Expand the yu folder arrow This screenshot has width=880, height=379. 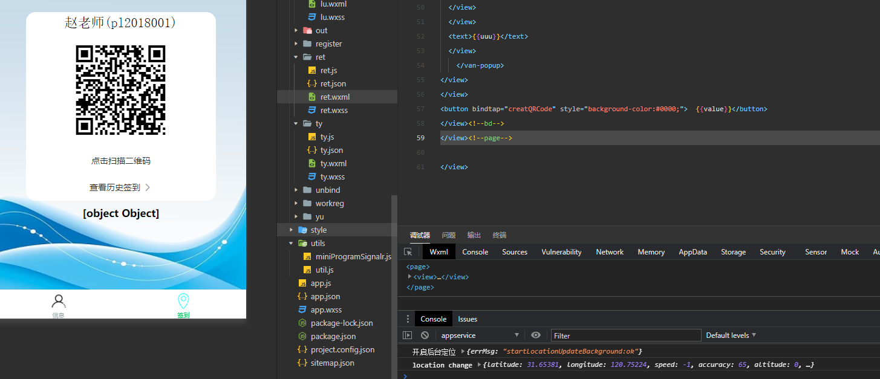(296, 216)
